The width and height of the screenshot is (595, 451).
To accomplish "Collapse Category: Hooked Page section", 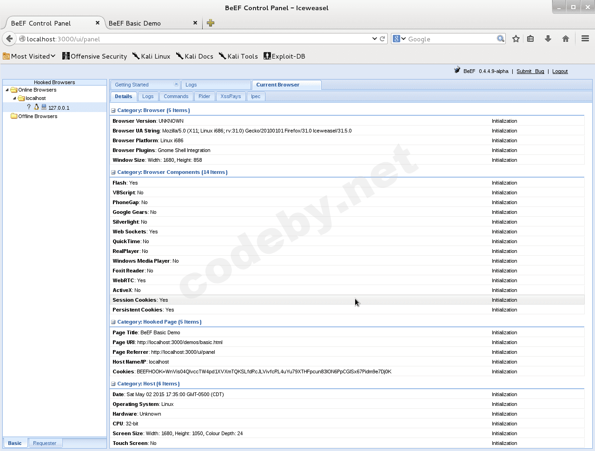I will point(113,322).
